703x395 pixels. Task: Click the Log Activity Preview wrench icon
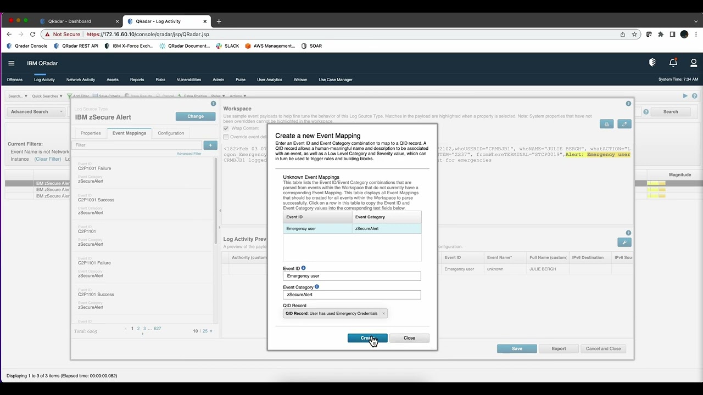tap(624, 242)
